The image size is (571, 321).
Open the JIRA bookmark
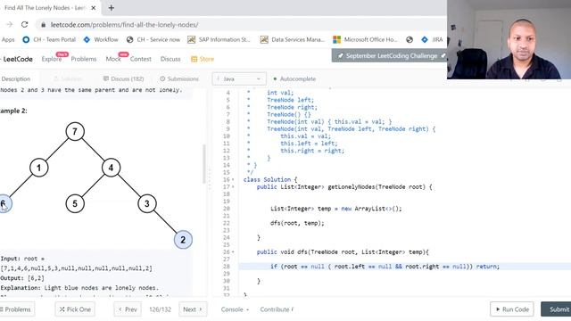pyautogui.click(x=432, y=39)
